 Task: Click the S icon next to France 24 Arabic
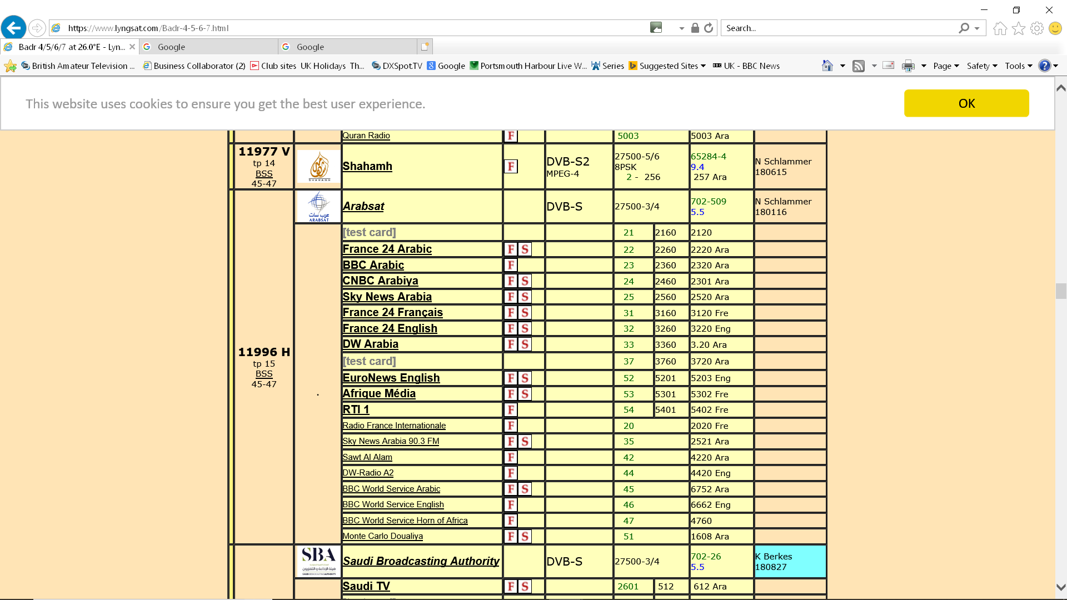coord(525,249)
